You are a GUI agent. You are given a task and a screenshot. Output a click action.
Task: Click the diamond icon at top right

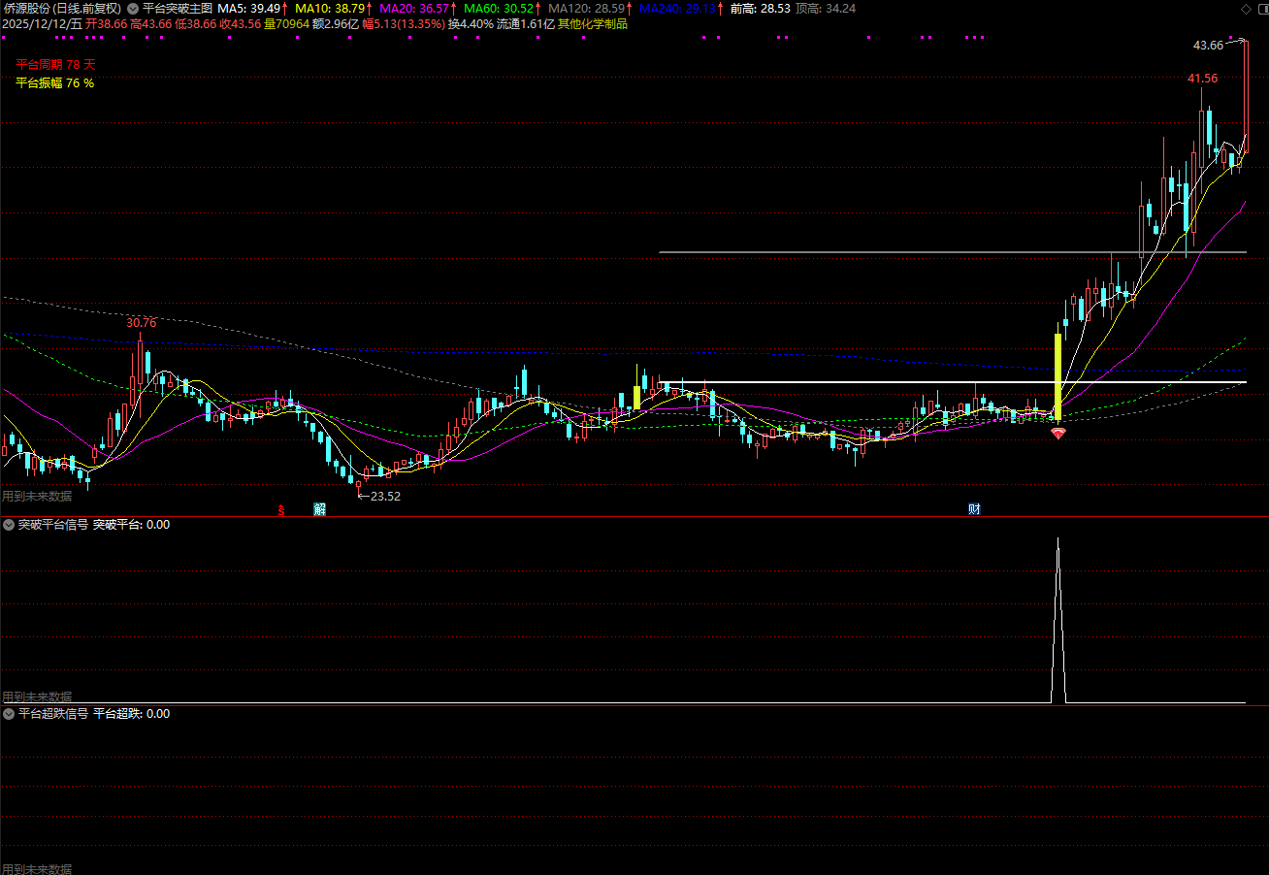pos(1247,8)
